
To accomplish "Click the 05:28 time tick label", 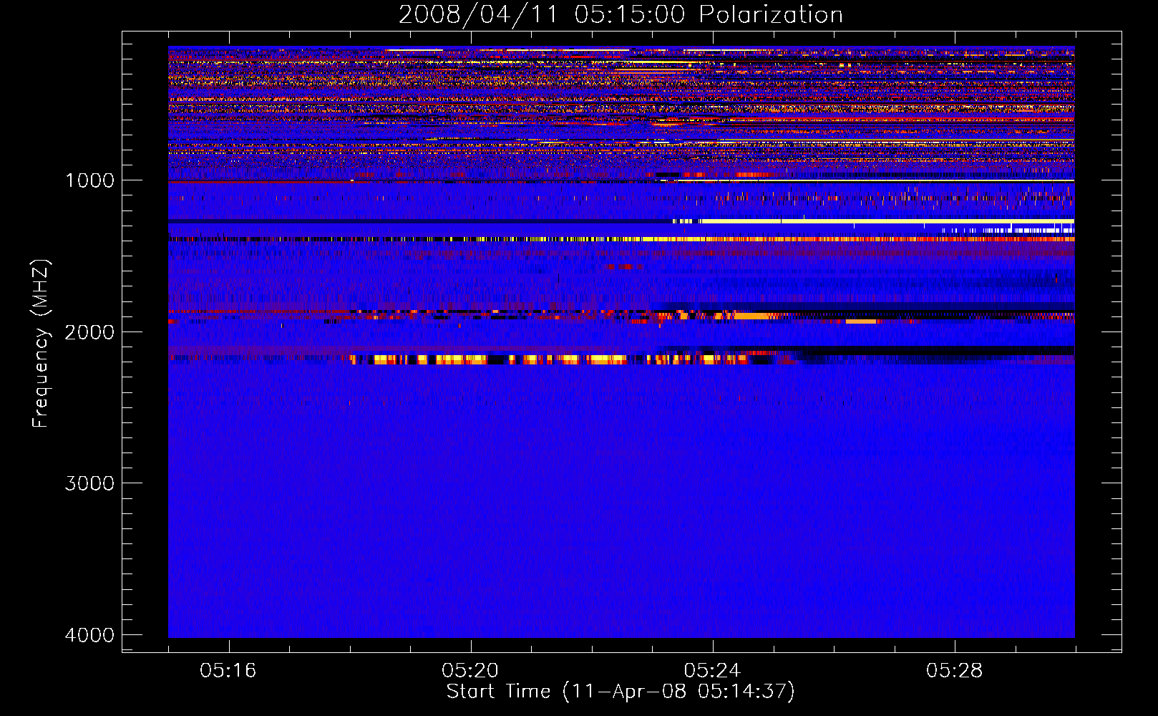I will point(955,671).
